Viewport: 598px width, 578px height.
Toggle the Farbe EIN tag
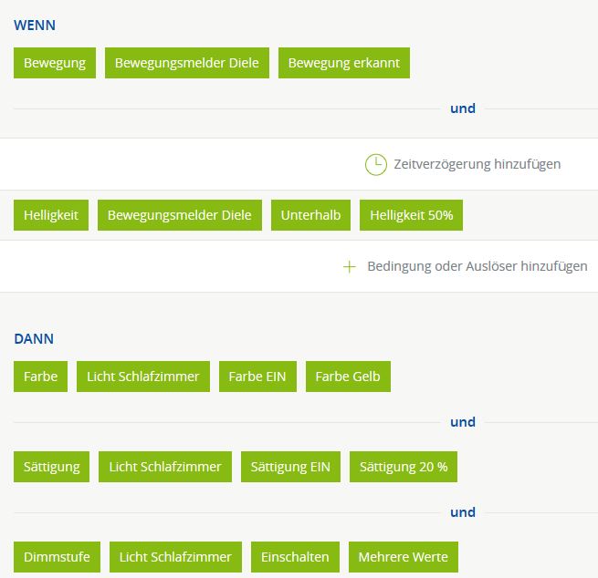[257, 377]
